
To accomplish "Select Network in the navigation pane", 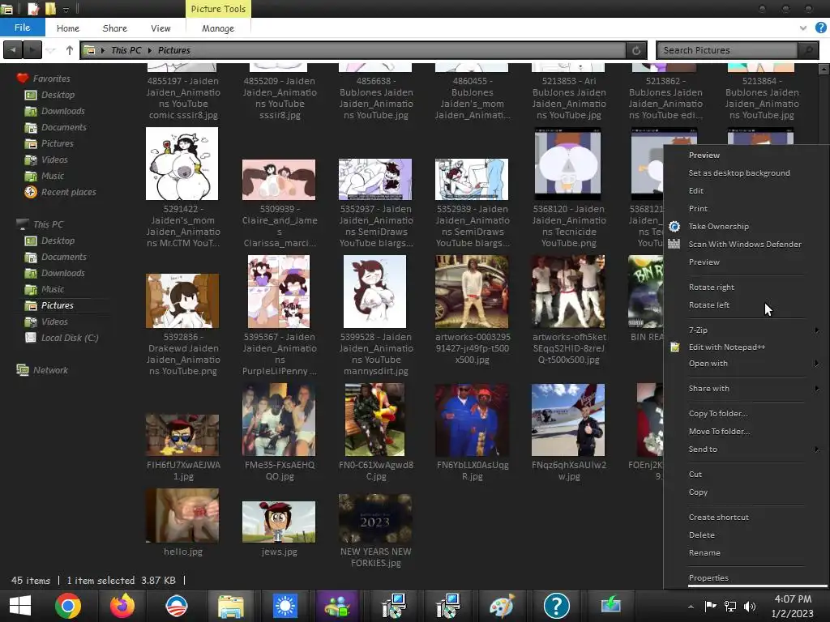I will tap(50, 370).
